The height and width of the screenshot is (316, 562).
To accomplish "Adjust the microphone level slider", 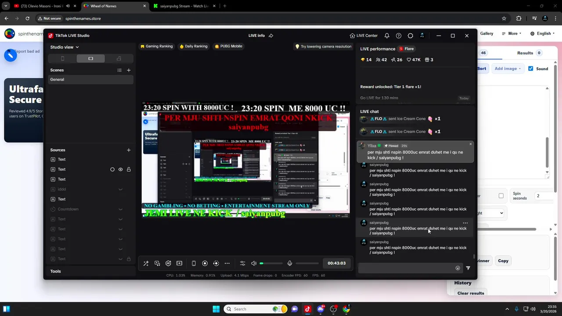I will 307,263.
